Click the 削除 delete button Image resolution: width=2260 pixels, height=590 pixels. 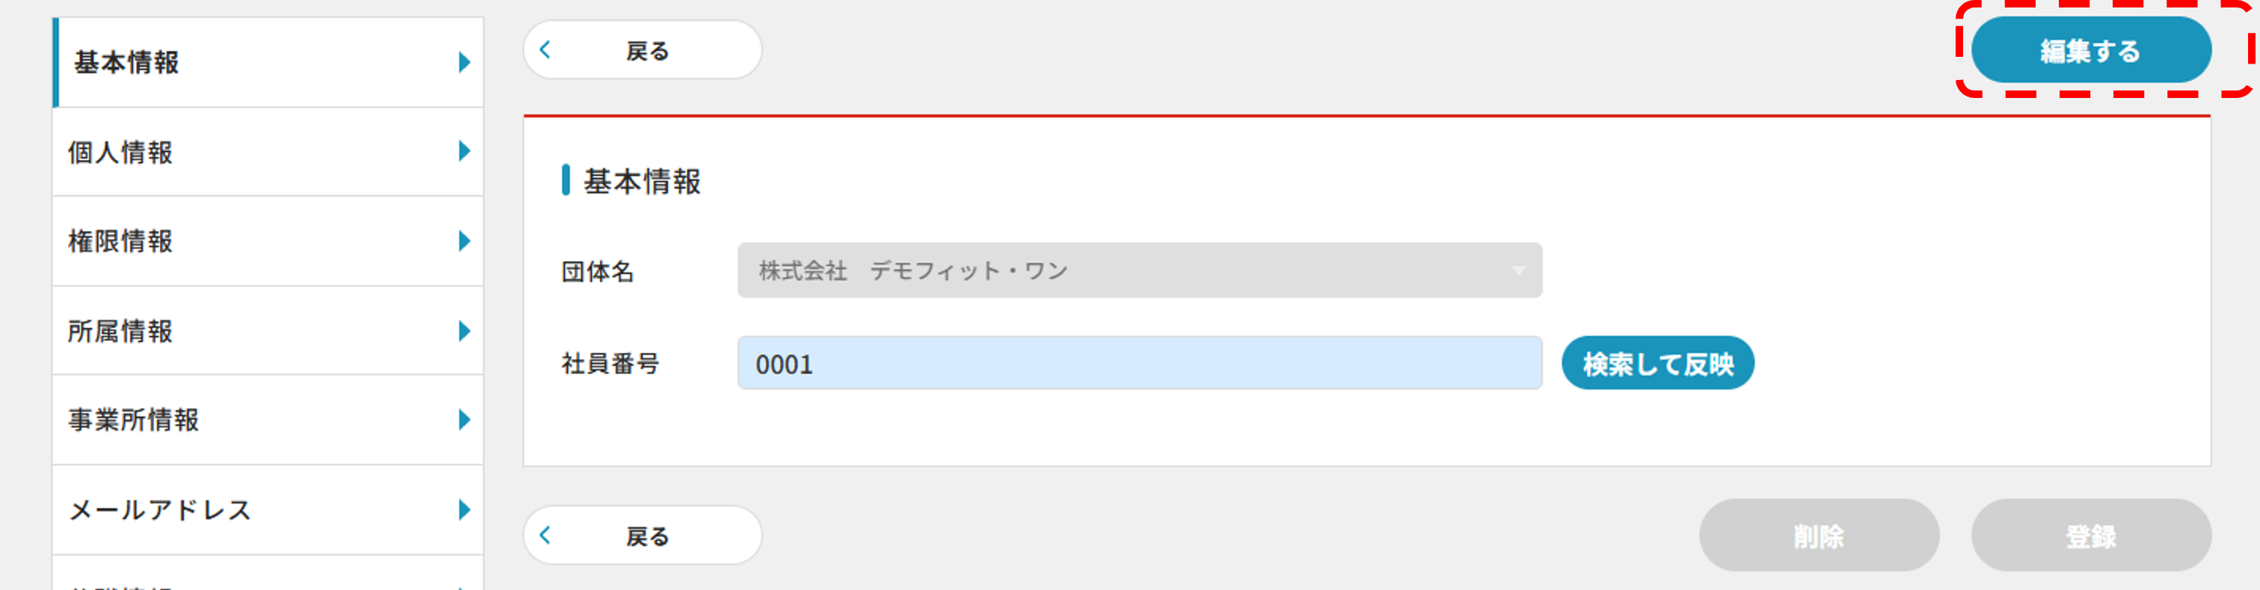1818,535
